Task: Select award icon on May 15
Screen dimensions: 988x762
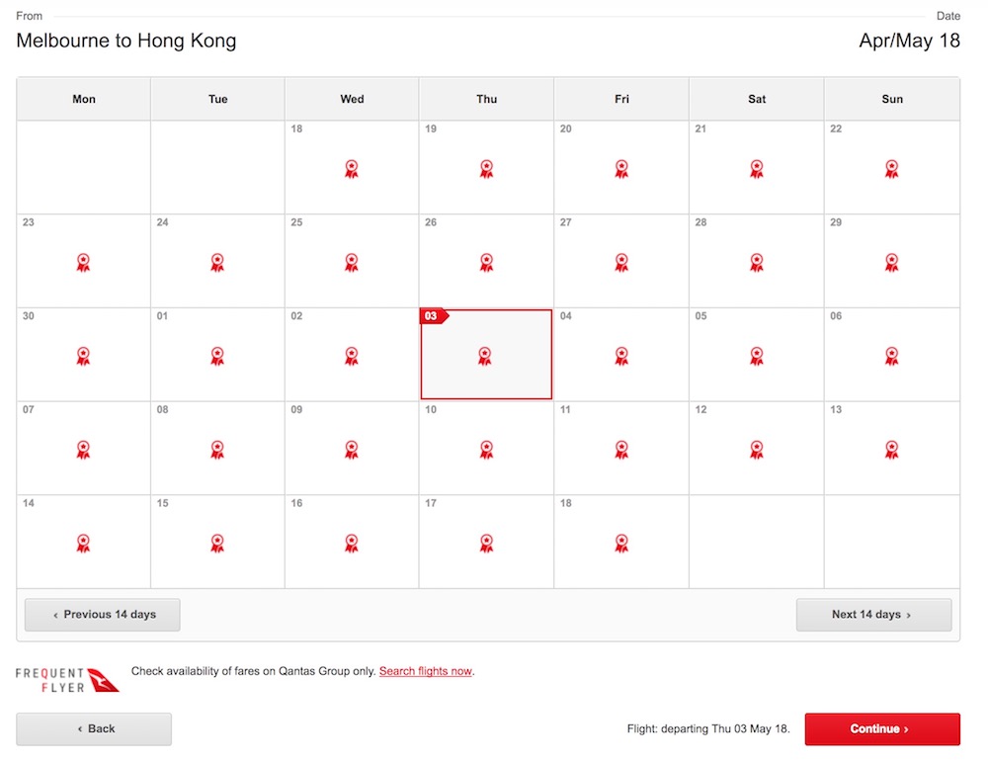Action: pyautogui.click(x=217, y=543)
